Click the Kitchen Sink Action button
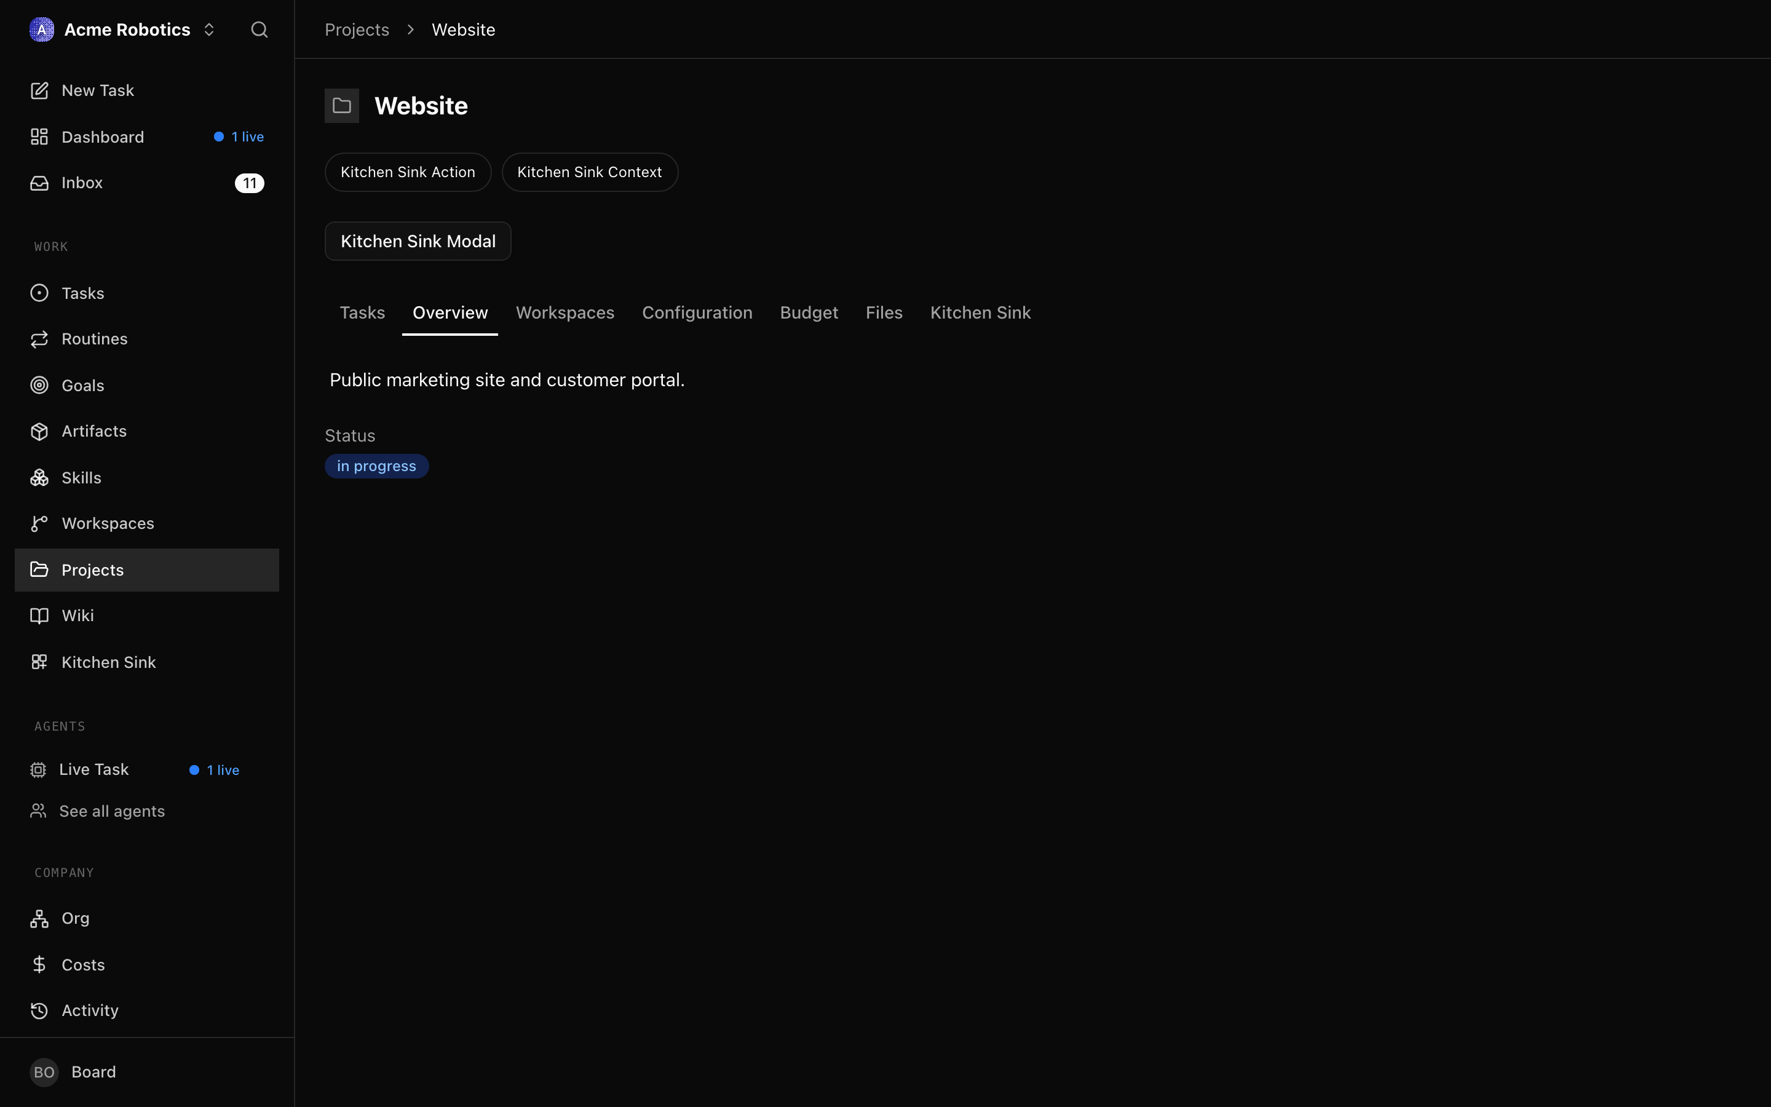Screen dimensions: 1771x1107 click(x=408, y=172)
